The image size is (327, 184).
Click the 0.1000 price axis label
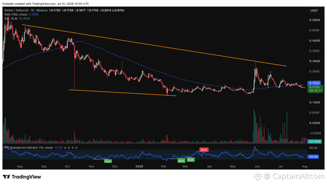(315, 102)
